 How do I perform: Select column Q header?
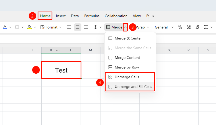pos(169,50)
